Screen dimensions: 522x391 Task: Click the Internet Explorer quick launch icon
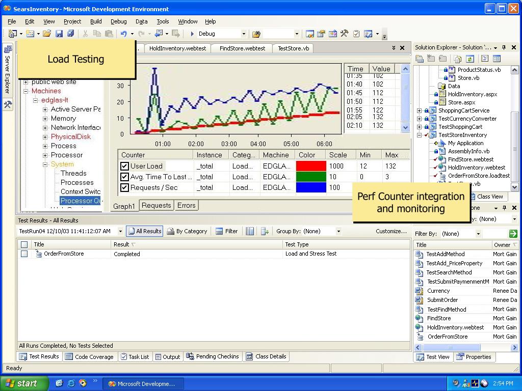click(x=71, y=383)
